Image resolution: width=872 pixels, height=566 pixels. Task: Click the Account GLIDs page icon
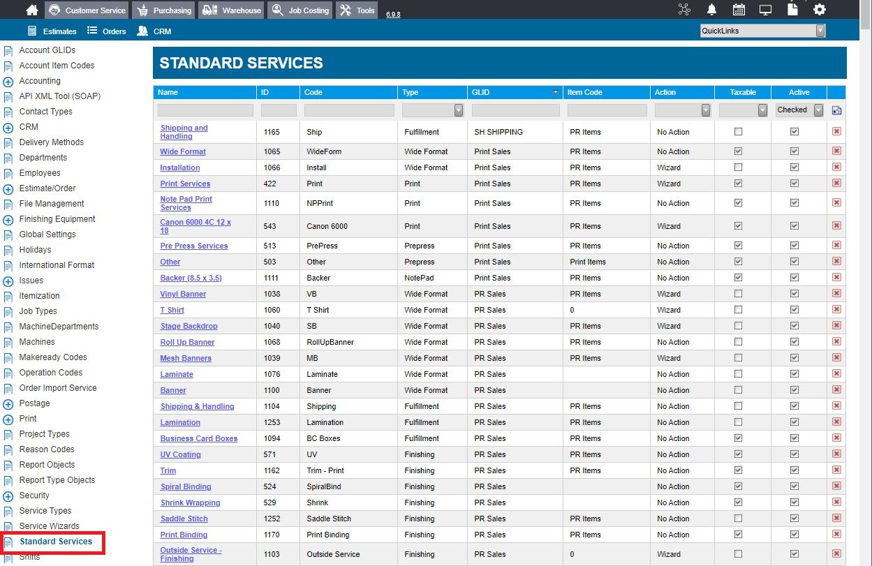click(x=8, y=50)
